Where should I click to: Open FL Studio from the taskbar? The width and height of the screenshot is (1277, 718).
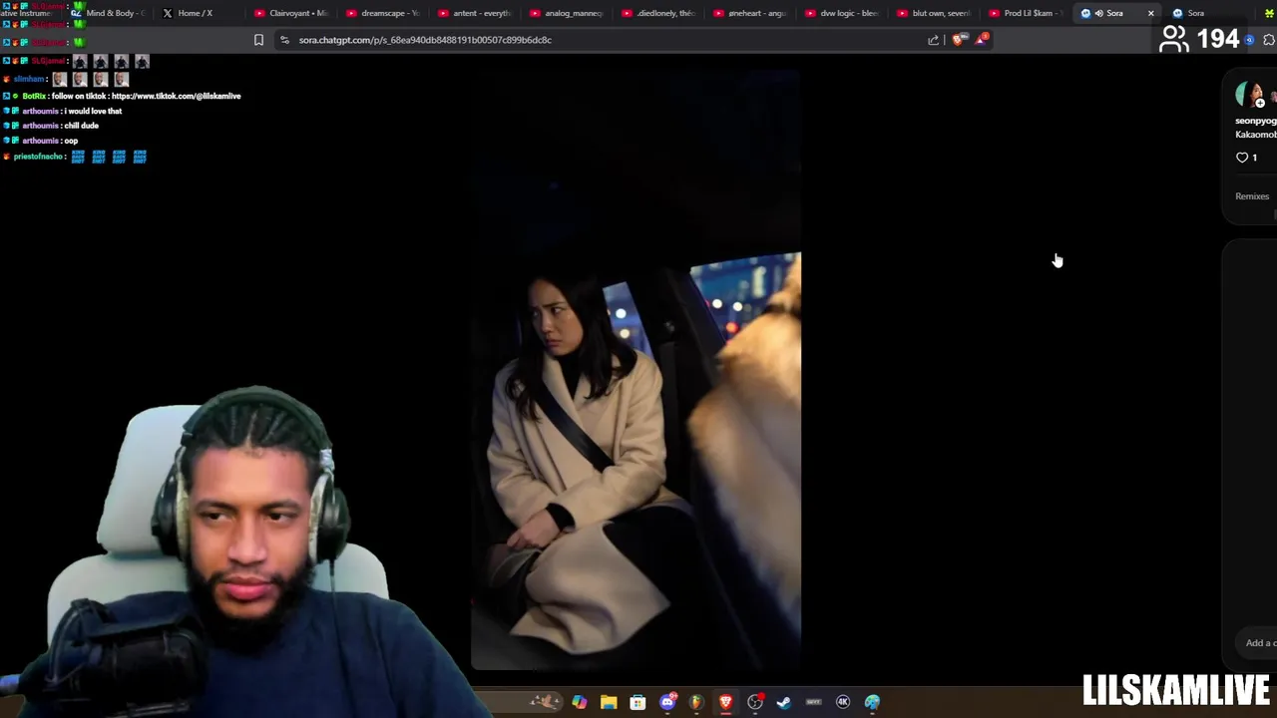point(696,702)
